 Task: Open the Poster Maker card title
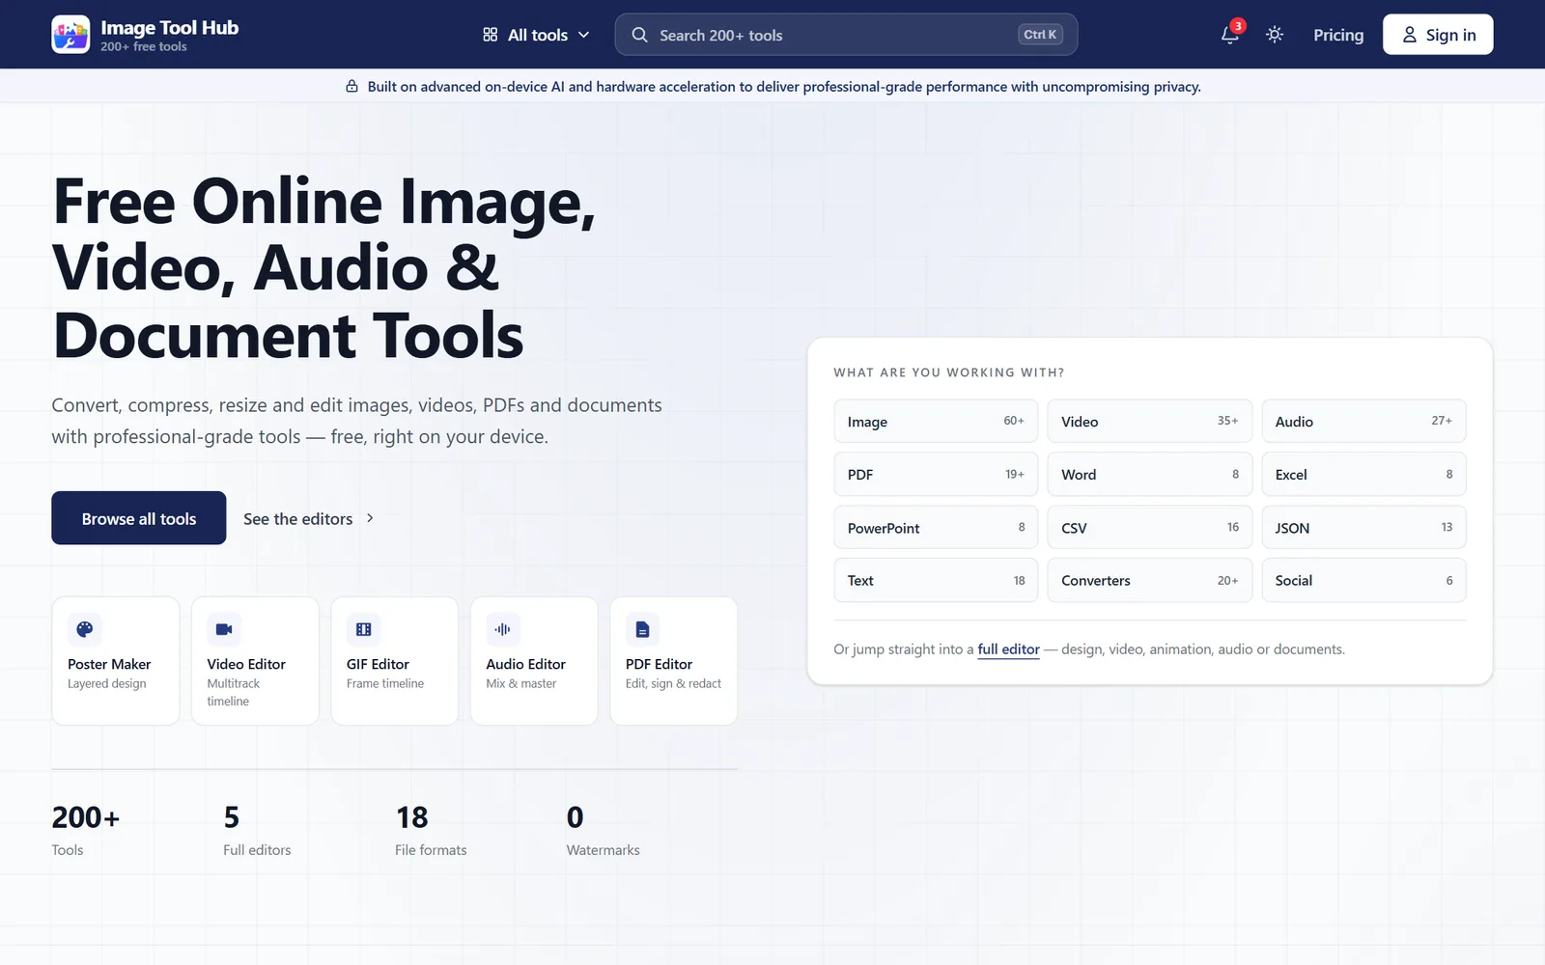[109, 664]
